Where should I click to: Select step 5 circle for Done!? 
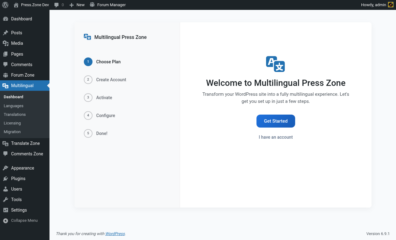point(88,133)
